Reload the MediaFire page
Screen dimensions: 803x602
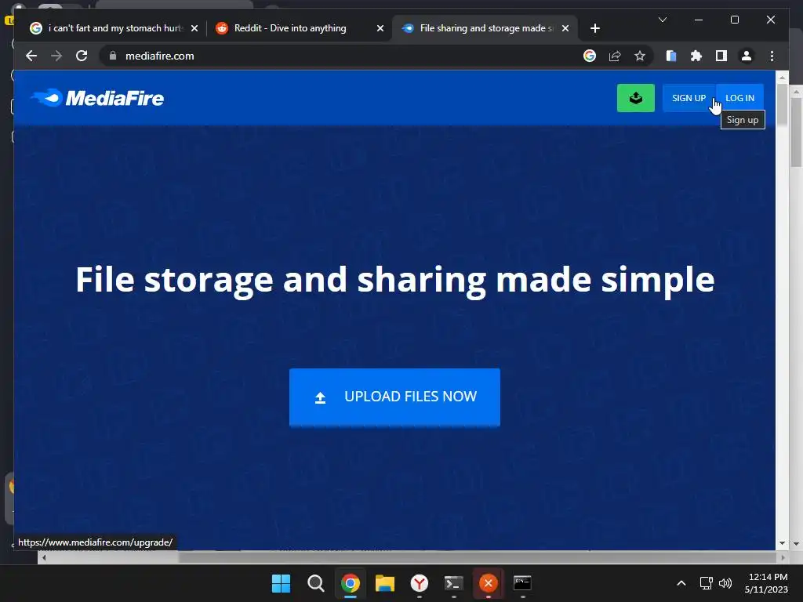82,56
